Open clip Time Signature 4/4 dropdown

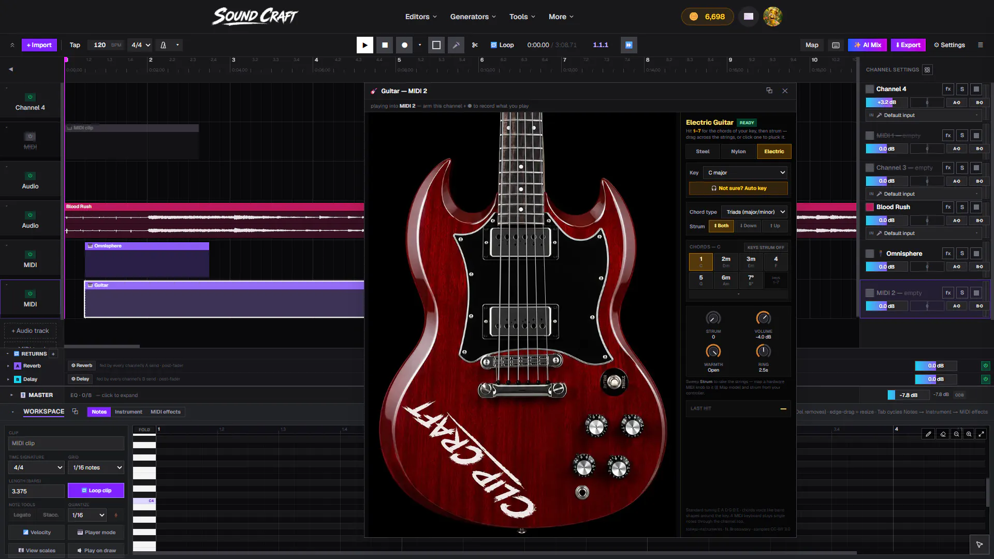click(x=36, y=467)
